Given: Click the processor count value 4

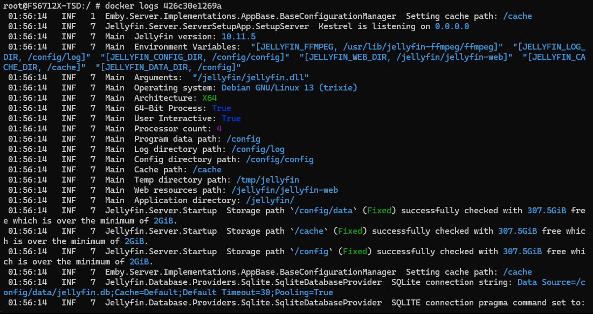Looking at the screenshot, I should (x=219, y=128).
